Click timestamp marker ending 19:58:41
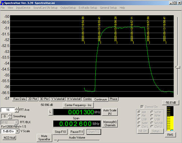 tap(164, 29)
